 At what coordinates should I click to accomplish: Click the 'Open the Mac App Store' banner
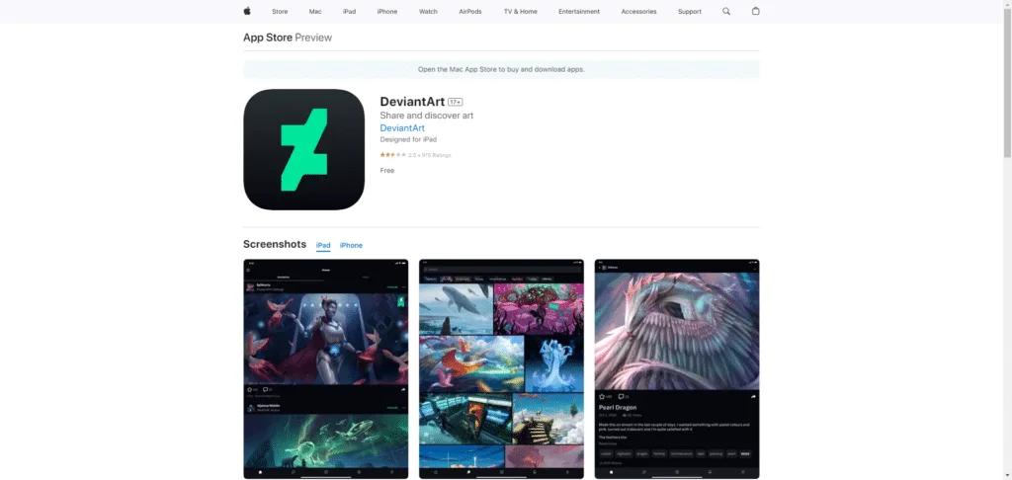(501, 69)
